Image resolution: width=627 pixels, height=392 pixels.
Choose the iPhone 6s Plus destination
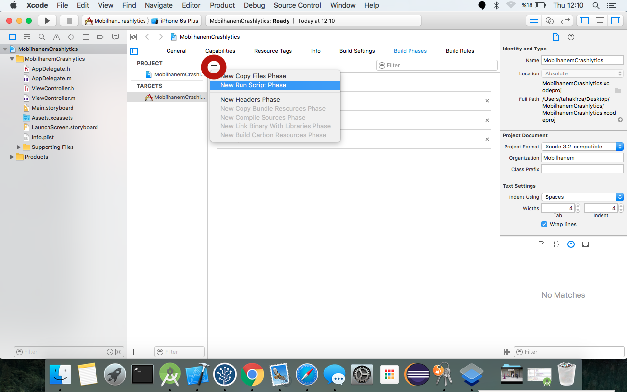tap(175, 21)
